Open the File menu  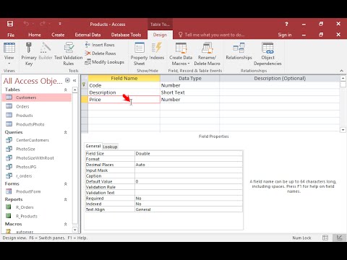tap(11, 35)
